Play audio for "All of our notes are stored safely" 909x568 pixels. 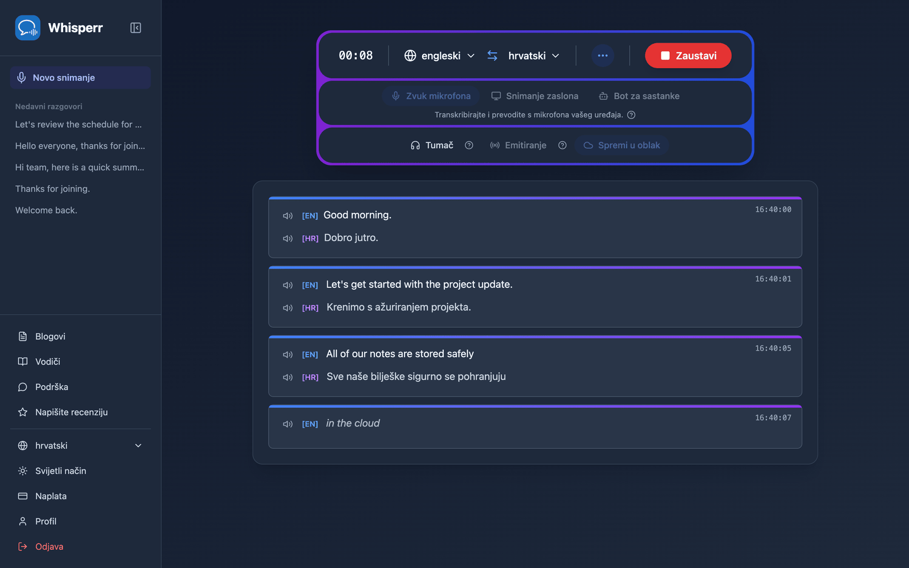(x=288, y=354)
